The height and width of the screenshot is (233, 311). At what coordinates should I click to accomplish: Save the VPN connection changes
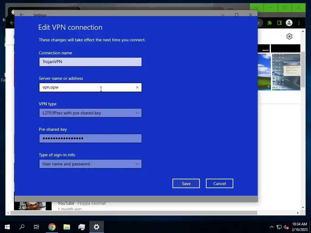[186, 184]
